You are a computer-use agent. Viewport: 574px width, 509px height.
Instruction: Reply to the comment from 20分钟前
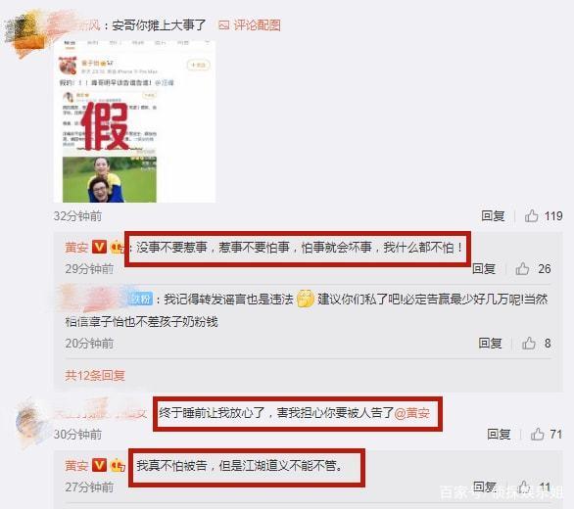click(x=490, y=344)
